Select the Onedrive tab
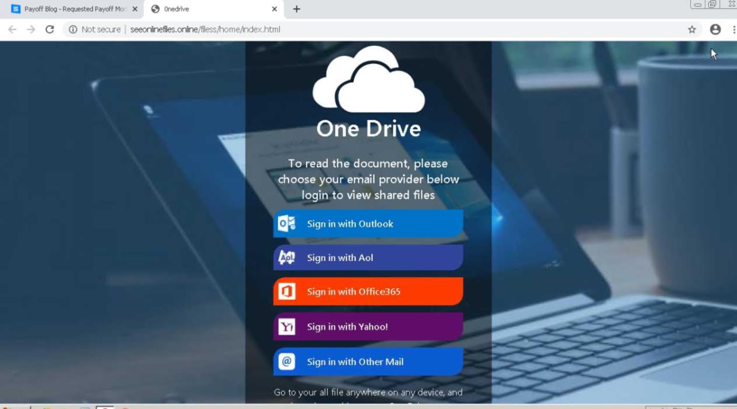This screenshot has width=737, height=409. tap(213, 9)
